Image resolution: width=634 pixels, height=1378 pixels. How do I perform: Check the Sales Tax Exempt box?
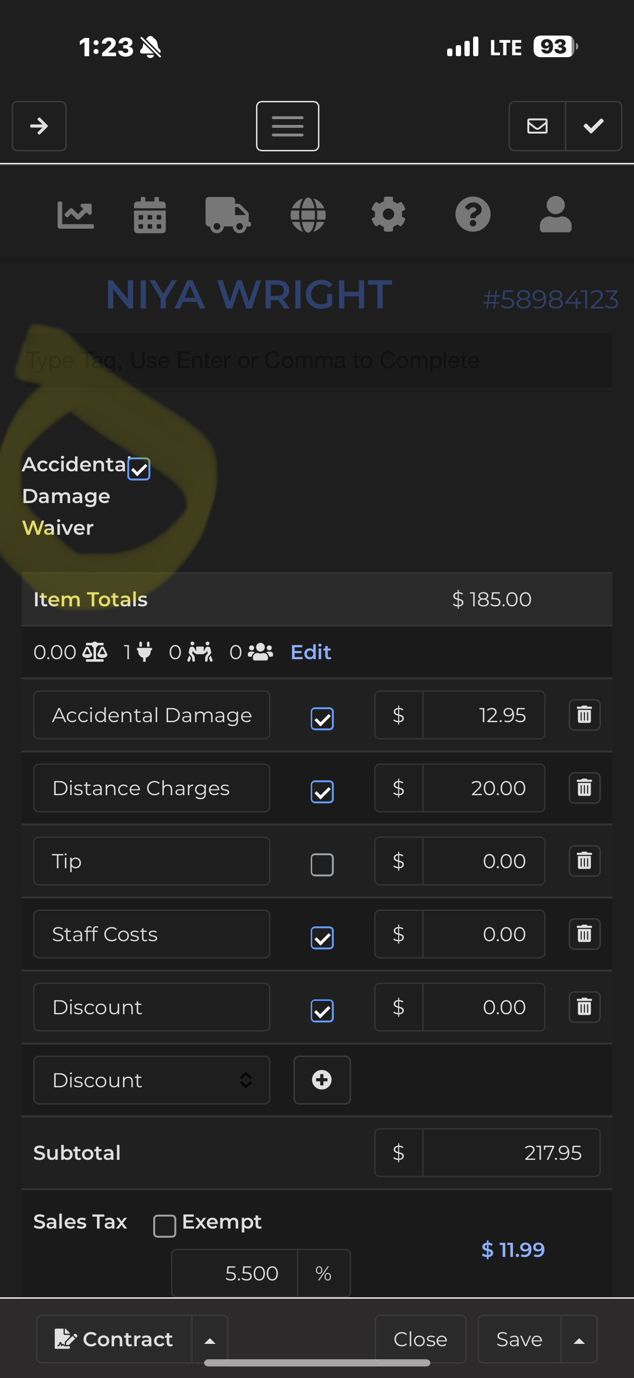(165, 1226)
